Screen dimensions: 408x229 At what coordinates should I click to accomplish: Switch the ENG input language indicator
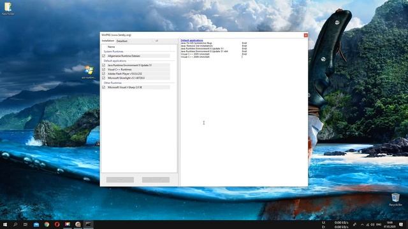(x=379, y=225)
